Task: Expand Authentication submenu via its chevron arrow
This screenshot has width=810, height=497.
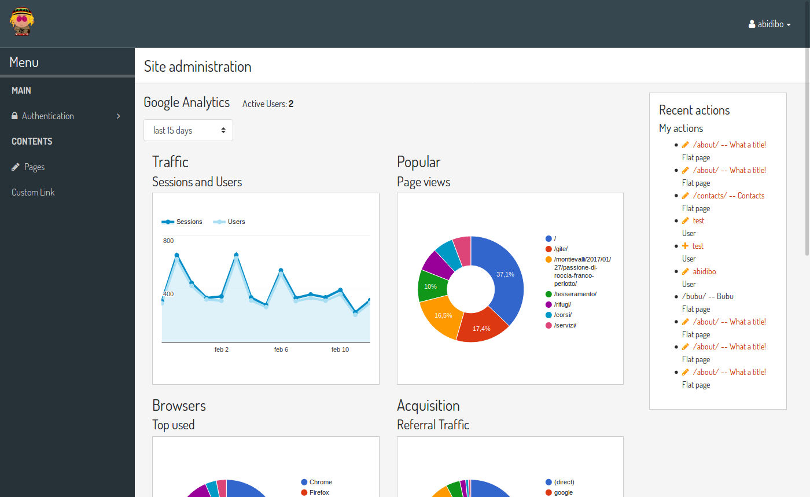Action: click(119, 116)
